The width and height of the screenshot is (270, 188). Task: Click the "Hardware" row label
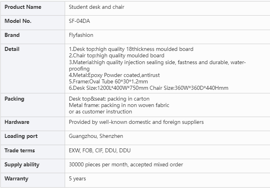(17, 122)
